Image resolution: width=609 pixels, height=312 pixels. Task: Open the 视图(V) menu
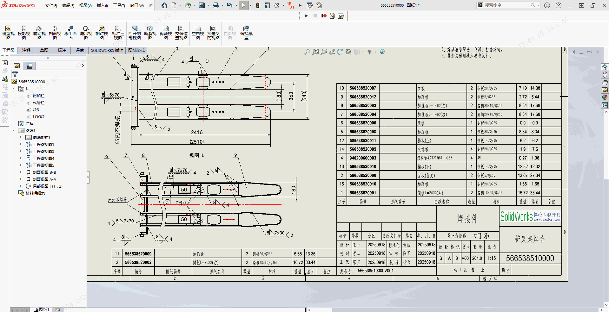coord(85,5)
